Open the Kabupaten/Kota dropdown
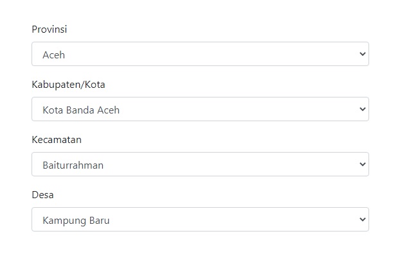 pos(200,109)
